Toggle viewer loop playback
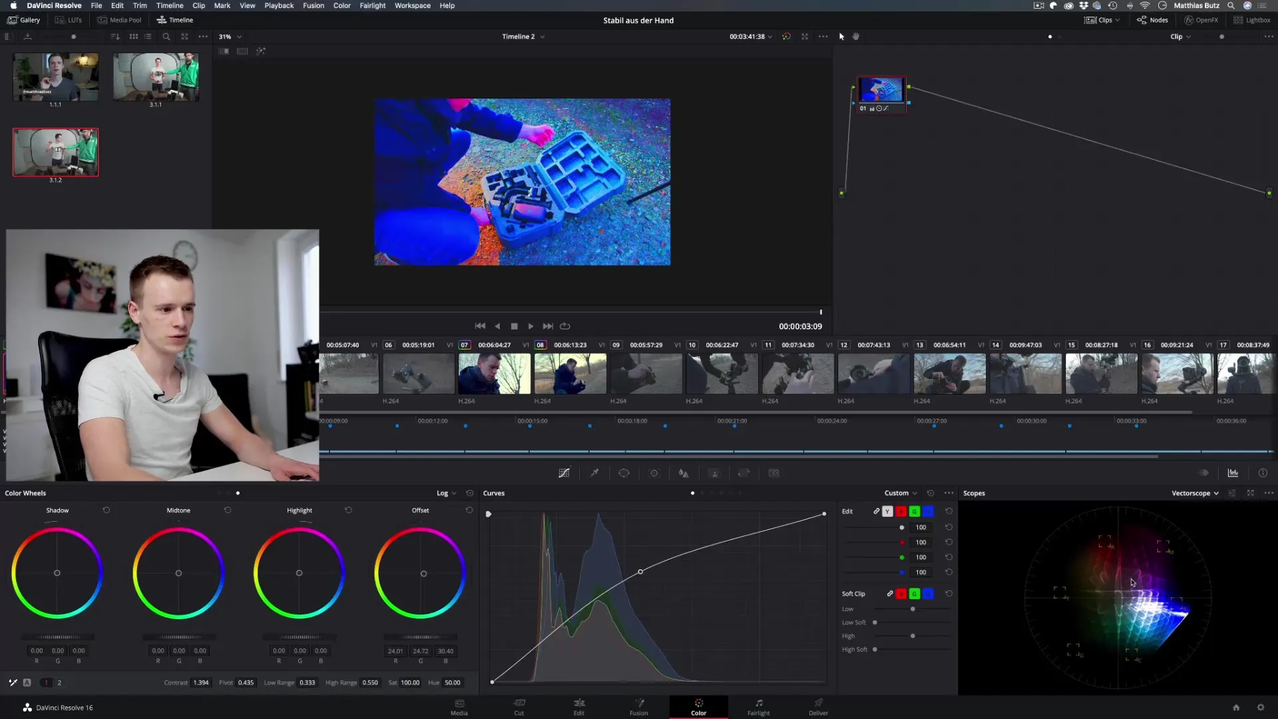Viewport: 1278px width, 719px height. coord(565,326)
